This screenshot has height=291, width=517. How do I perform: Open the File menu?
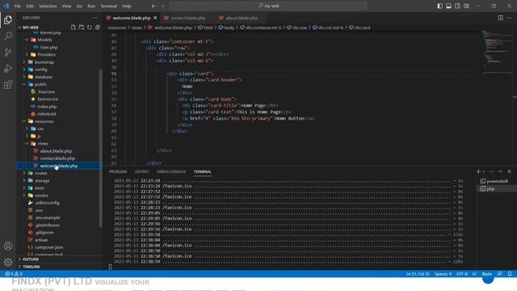18,6
